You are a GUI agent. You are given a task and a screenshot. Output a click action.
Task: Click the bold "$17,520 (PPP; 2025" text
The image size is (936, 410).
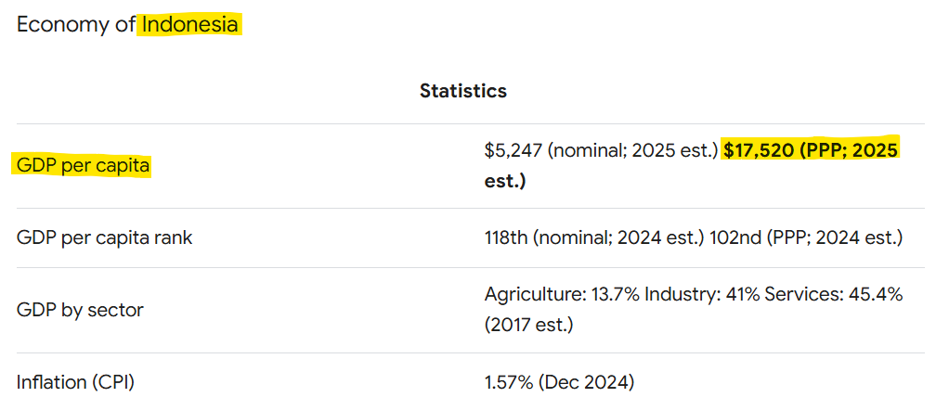[811, 150]
